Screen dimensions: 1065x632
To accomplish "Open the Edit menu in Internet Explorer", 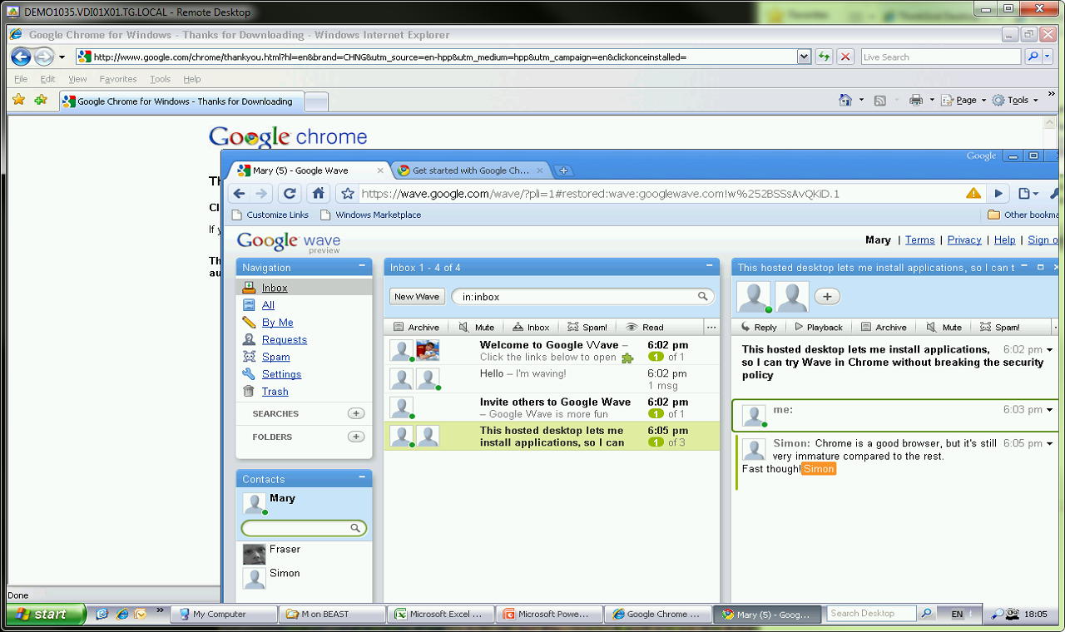I will 48,79.
